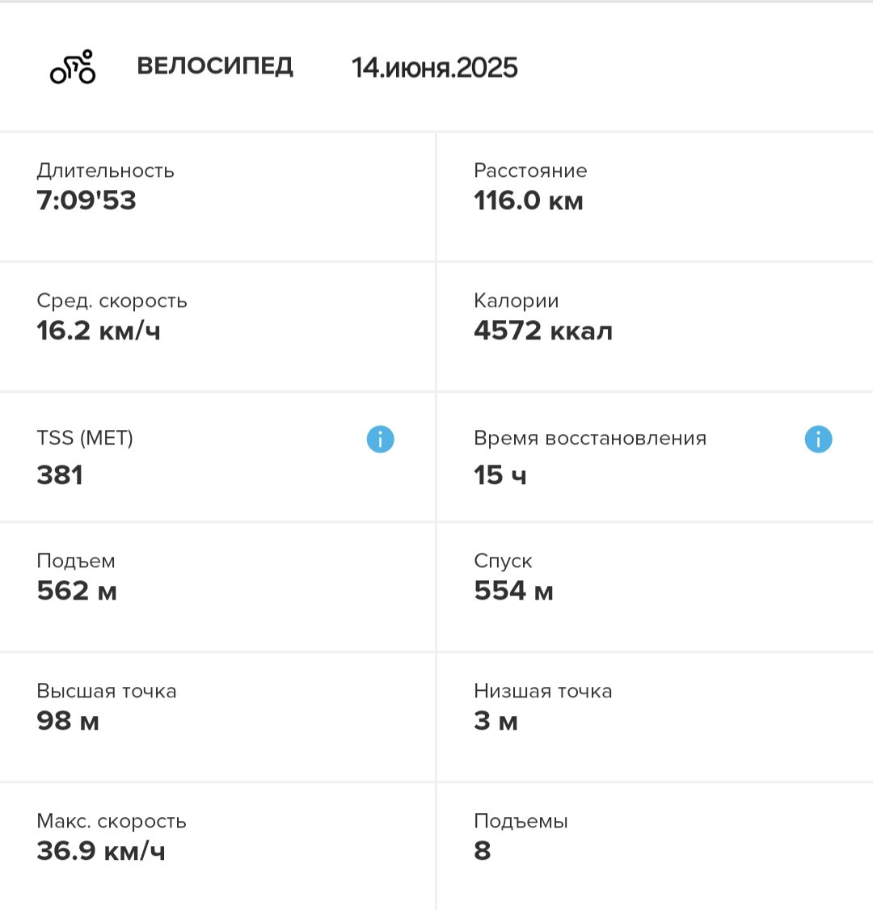
Task: Tap the TSS value 381
Action: tap(60, 474)
